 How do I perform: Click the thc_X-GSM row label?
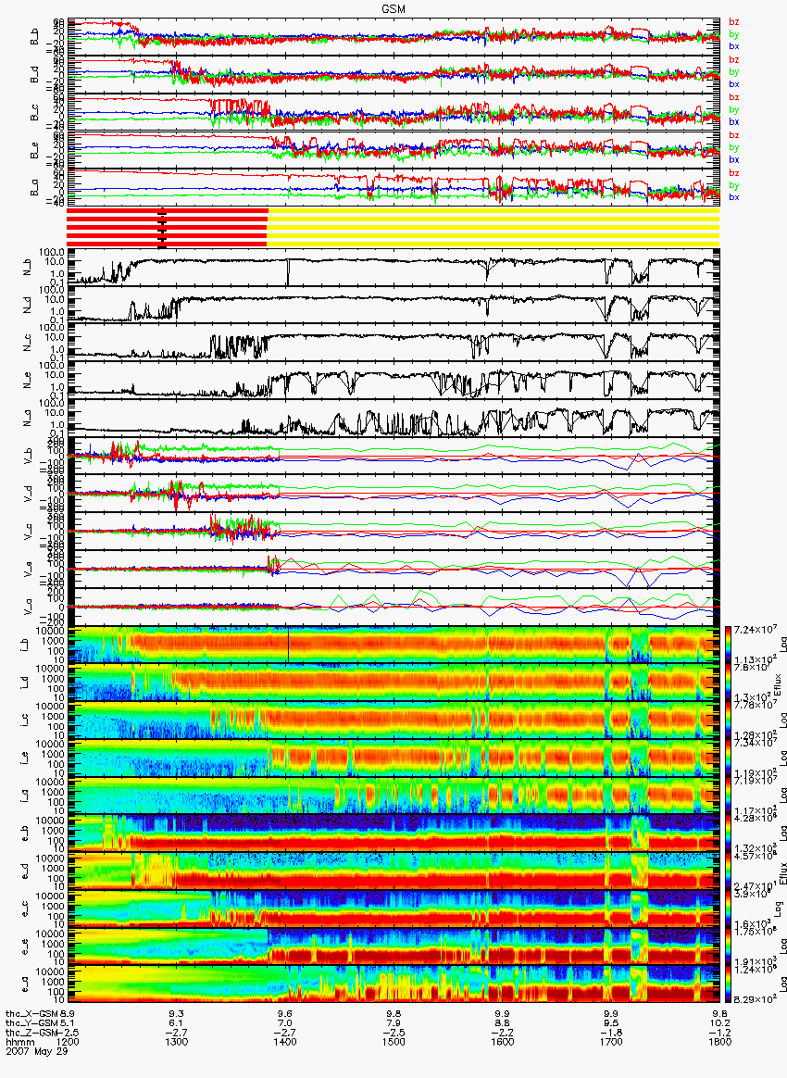pyautogui.click(x=31, y=1013)
